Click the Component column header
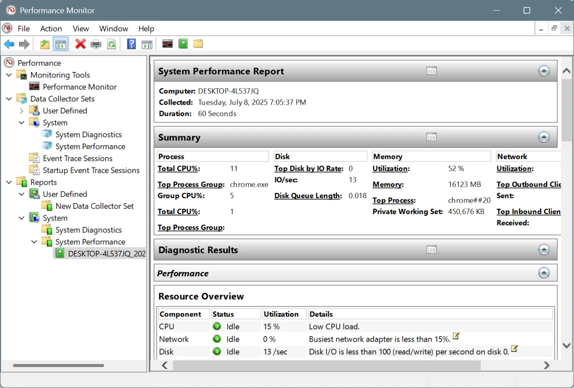The height and width of the screenshot is (388, 574). coord(184,314)
